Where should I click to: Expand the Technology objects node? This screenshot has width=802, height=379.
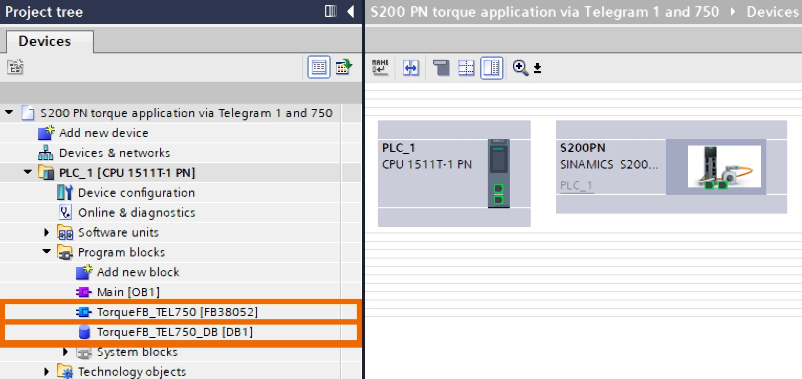[x=47, y=372]
